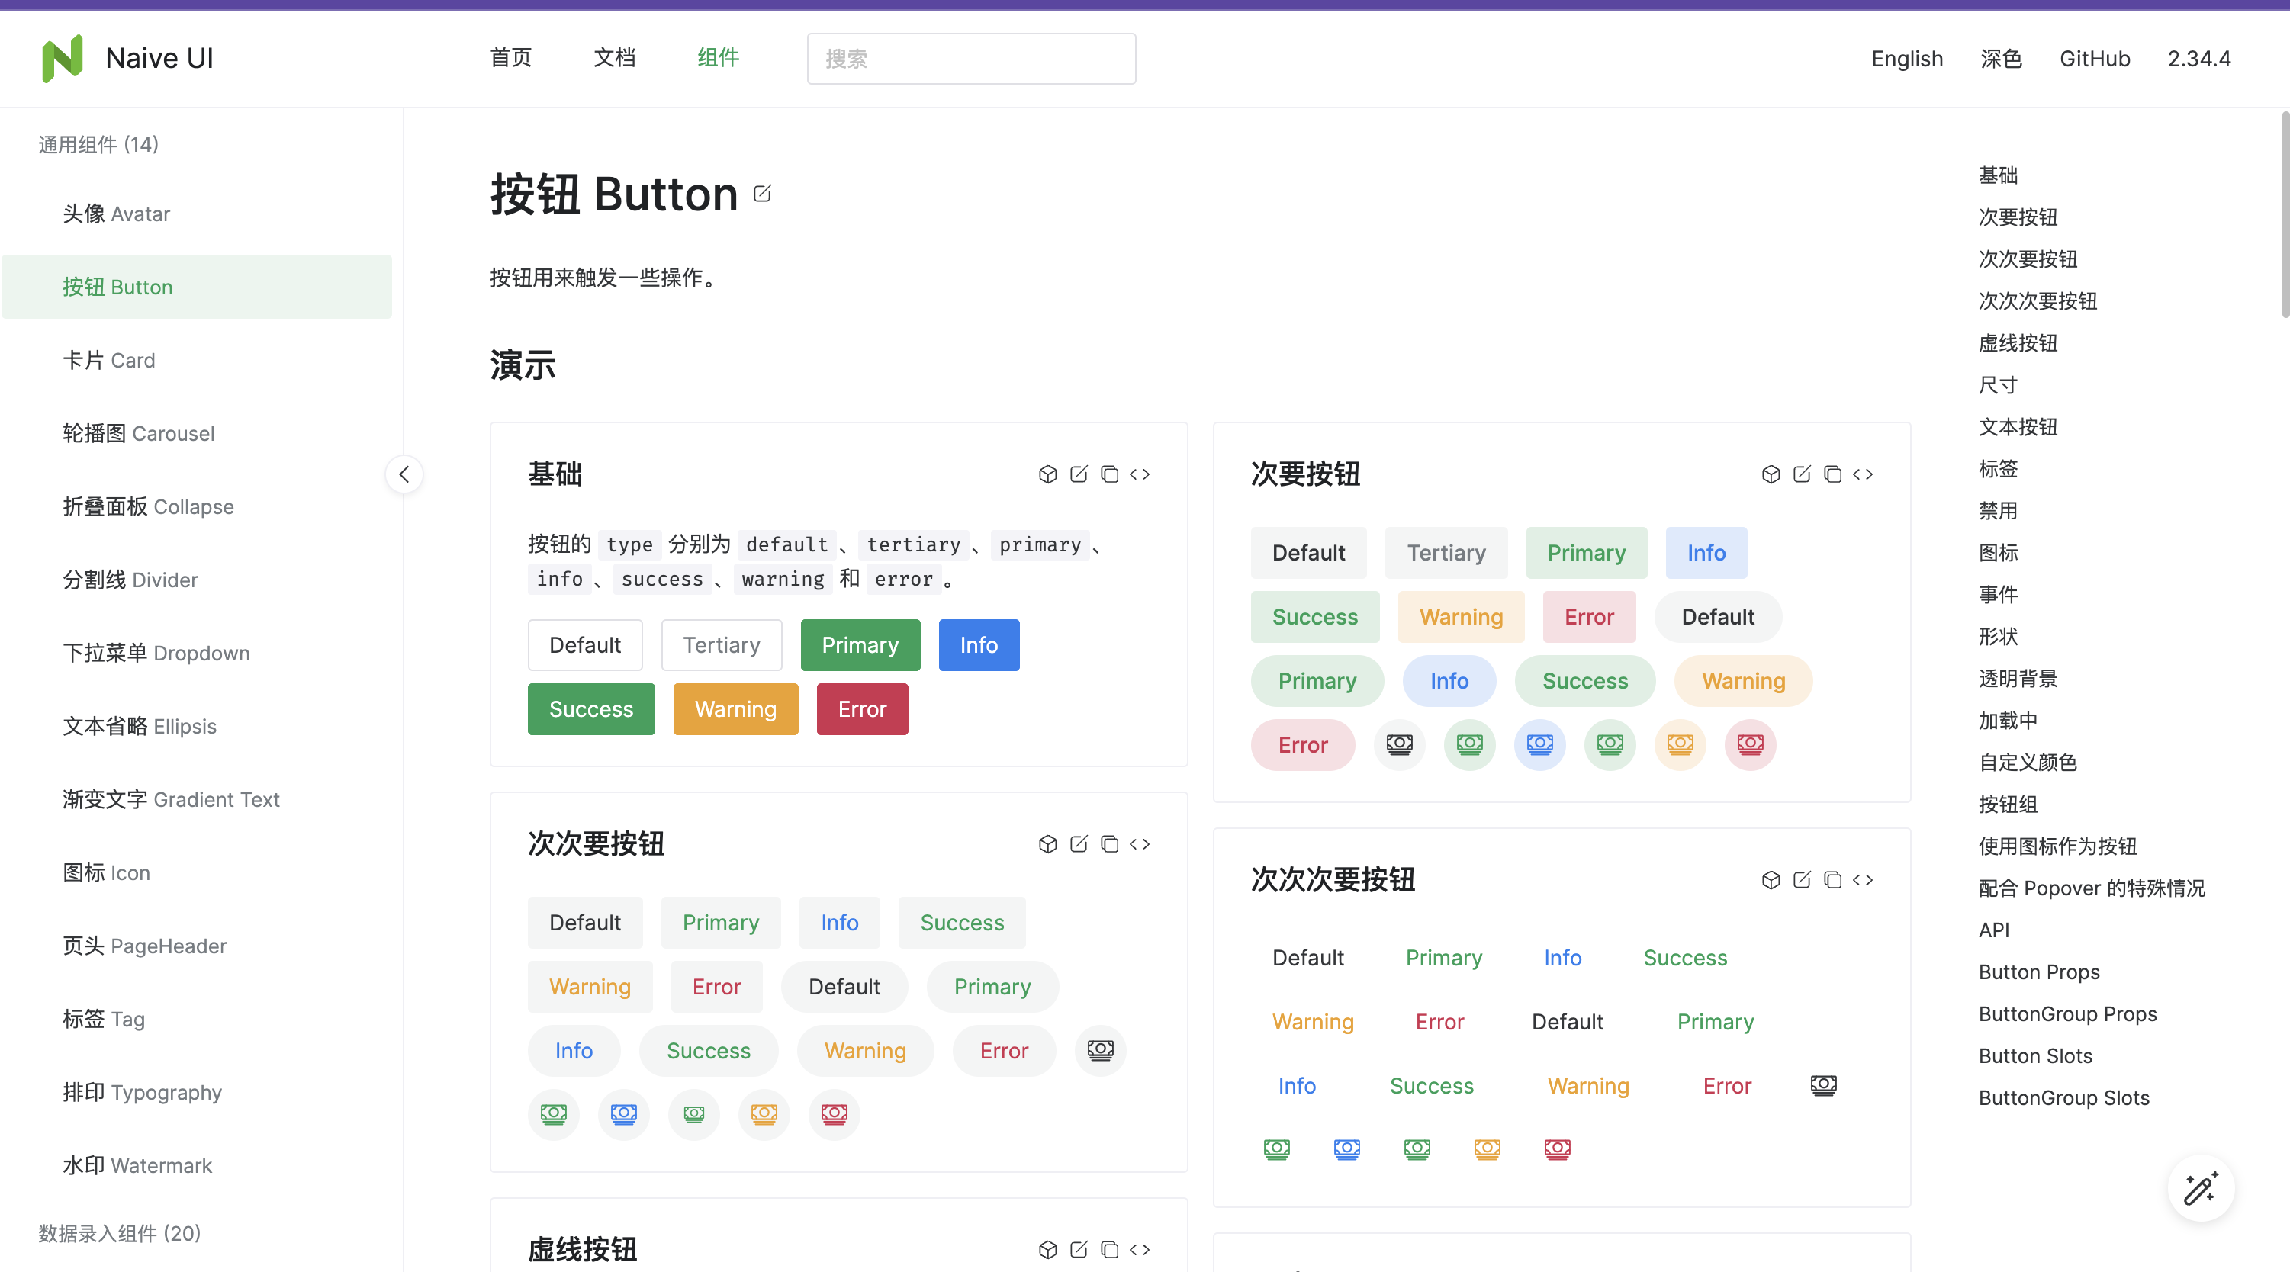The image size is (2290, 1272).
Task: Select 组件 in top navigation
Action: [x=719, y=59]
